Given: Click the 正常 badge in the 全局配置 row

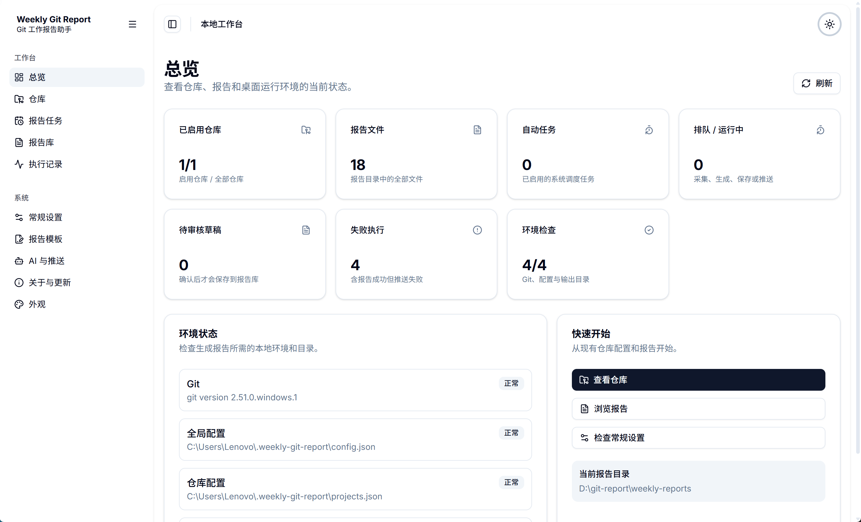Looking at the screenshot, I should point(511,433).
